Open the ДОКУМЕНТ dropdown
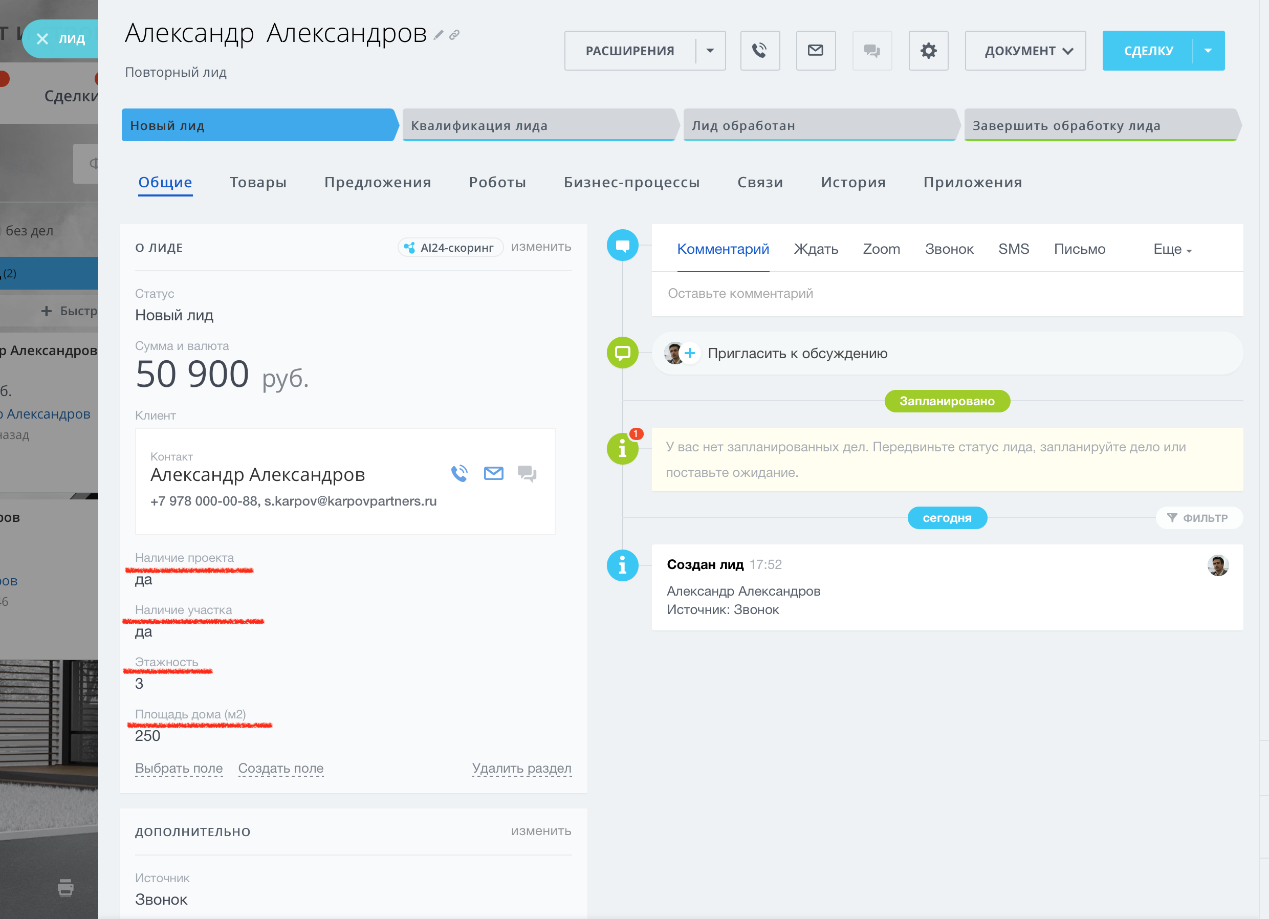This screenshot has width=1269, height=919. [1025, 51]
